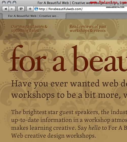Image resolution: width=127 pixels, height=142 pixels.
Task: Click text 'Web creative design workshops.'
Action: (53, 136)
